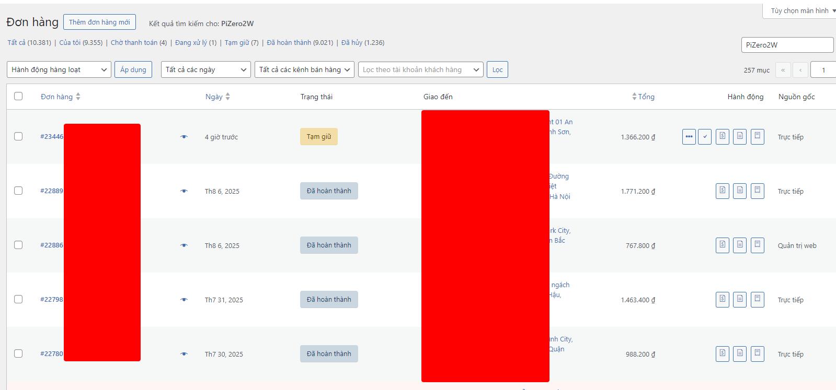Screen dimensions: 836x390
Task: Tick the select-all checkbox in table header
Action: pyautogui.click(x=18, y=96)
